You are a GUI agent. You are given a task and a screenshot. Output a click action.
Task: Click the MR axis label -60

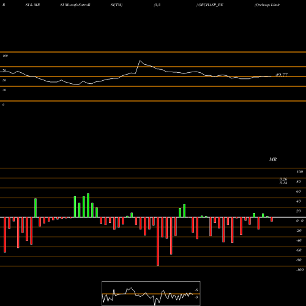(x=299, y=250)
